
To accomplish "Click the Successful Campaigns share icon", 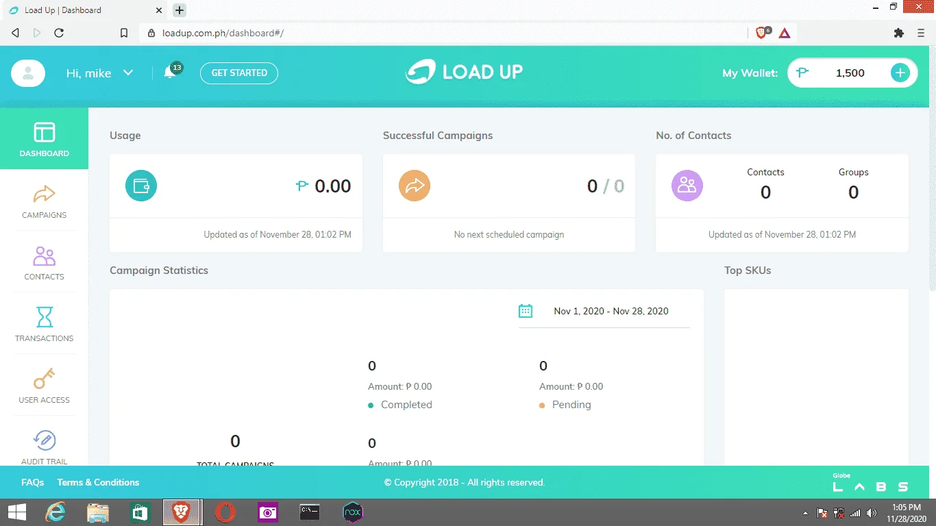I will 415,186.
